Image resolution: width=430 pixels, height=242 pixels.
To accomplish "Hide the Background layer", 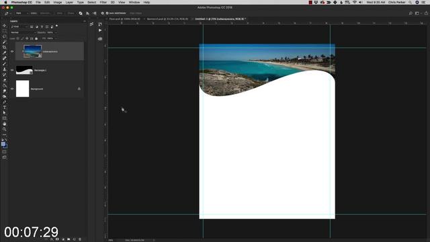I will click(x=12, y=89).
